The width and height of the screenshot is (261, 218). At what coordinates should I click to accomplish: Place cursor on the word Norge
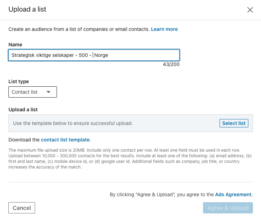(x=101, y=55)
